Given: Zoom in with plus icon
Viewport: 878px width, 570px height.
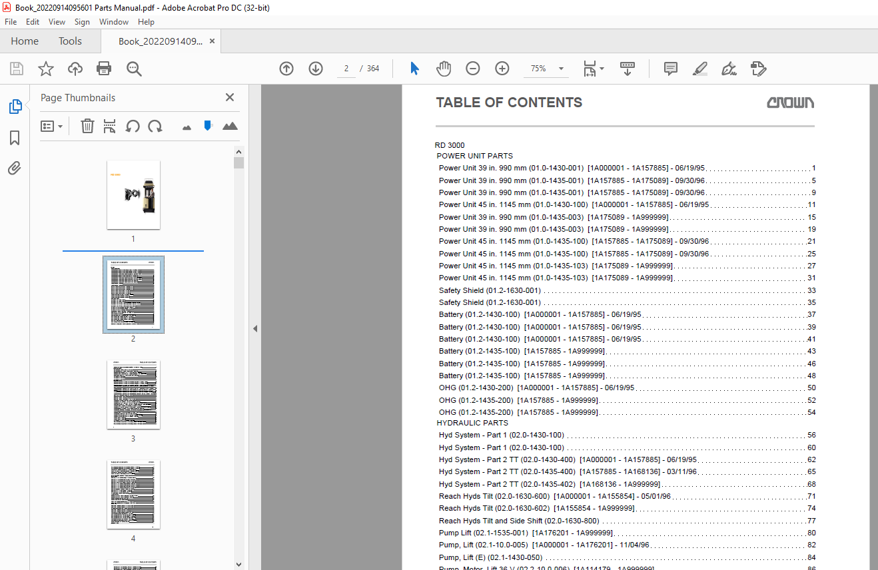Looking at the screenshot, I should click(x=502, y=69).
